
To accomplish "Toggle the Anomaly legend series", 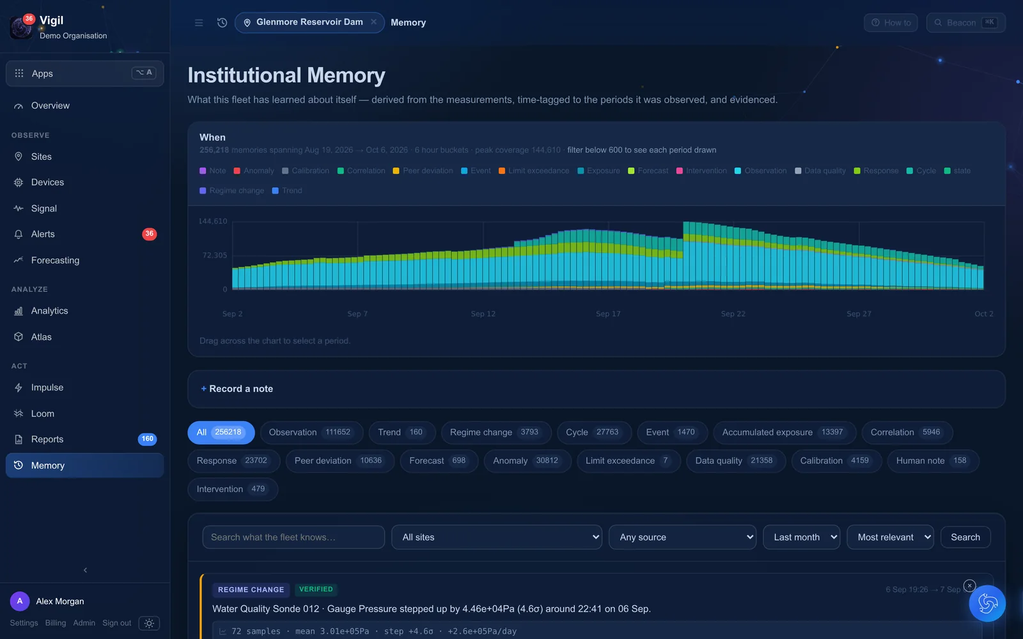I will (x=254, y=171).
